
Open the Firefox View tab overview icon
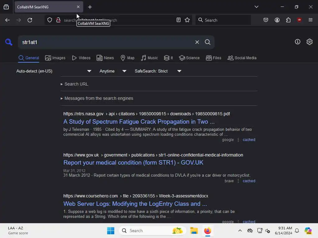[6, 7]
